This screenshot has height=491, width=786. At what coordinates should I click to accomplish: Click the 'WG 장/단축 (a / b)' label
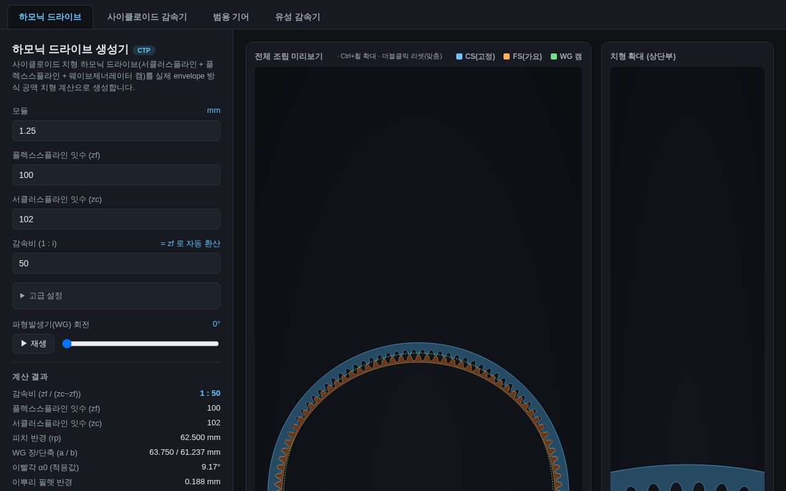click(45, 453)
